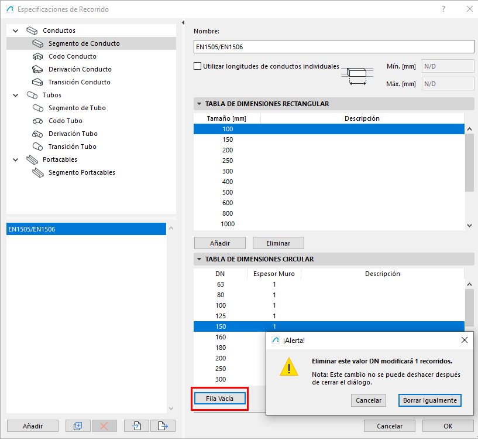The width and height of the screenshot is (478, 439).
Task: Select DN 125 row in circular table
Action: (329, 316)
